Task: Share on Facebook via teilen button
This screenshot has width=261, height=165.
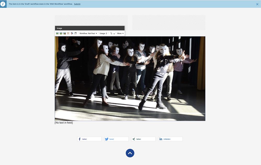Action: (89, 139)
